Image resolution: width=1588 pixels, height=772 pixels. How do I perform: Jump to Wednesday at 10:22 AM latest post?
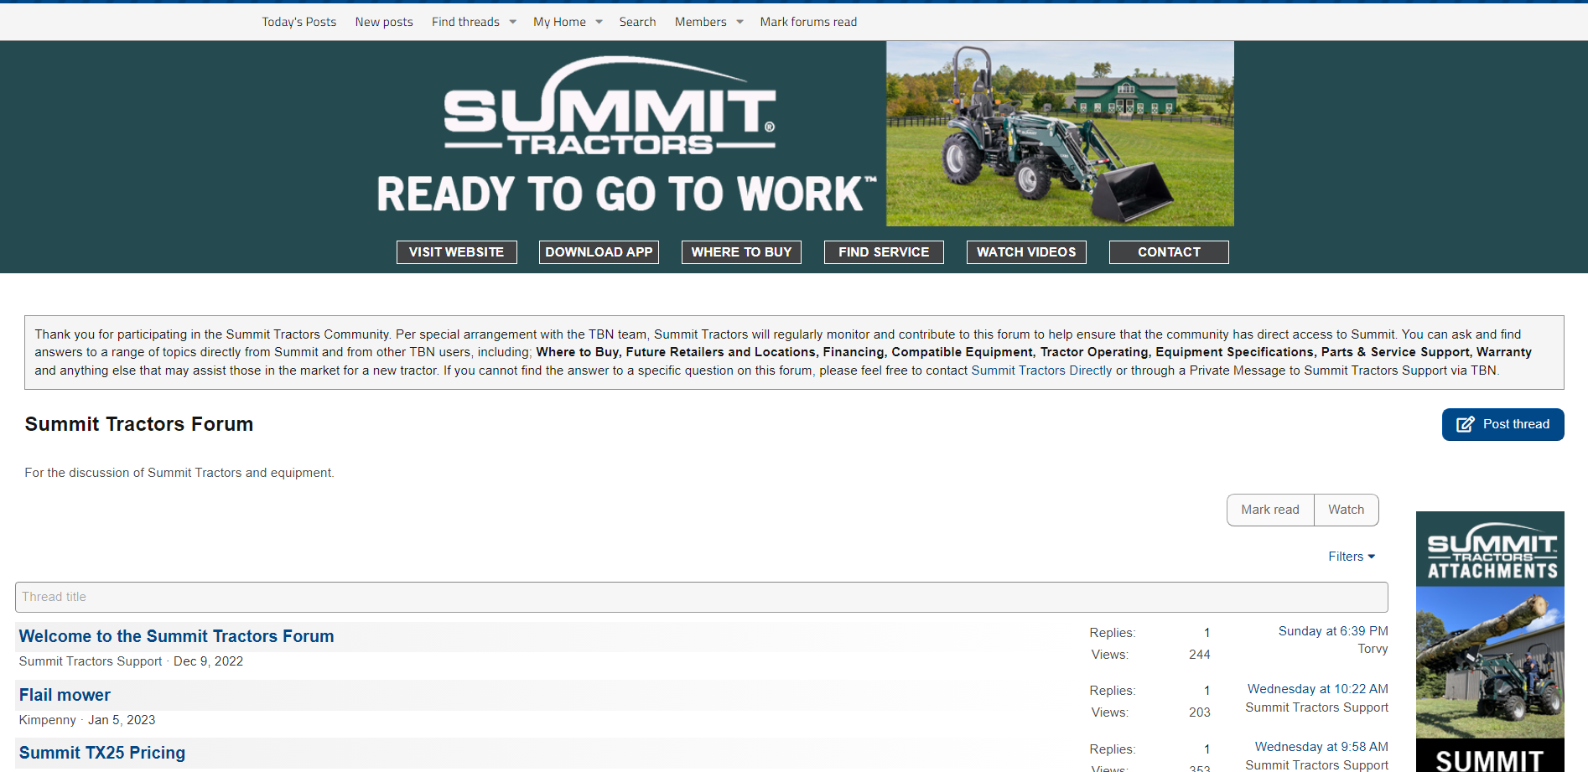[1317, 689]
